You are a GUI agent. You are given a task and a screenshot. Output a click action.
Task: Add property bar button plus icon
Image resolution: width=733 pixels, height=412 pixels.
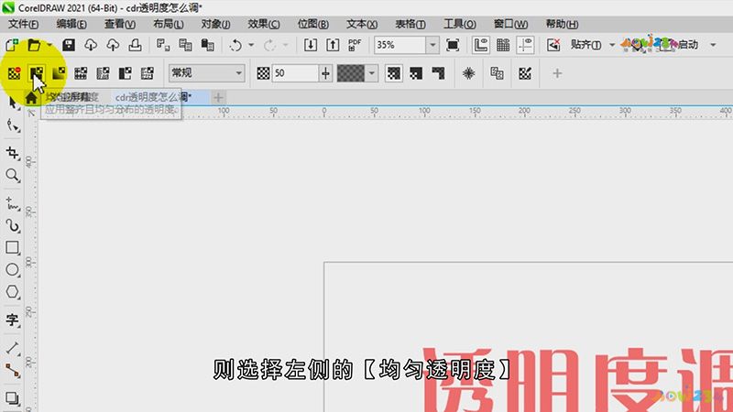point(557,73)
